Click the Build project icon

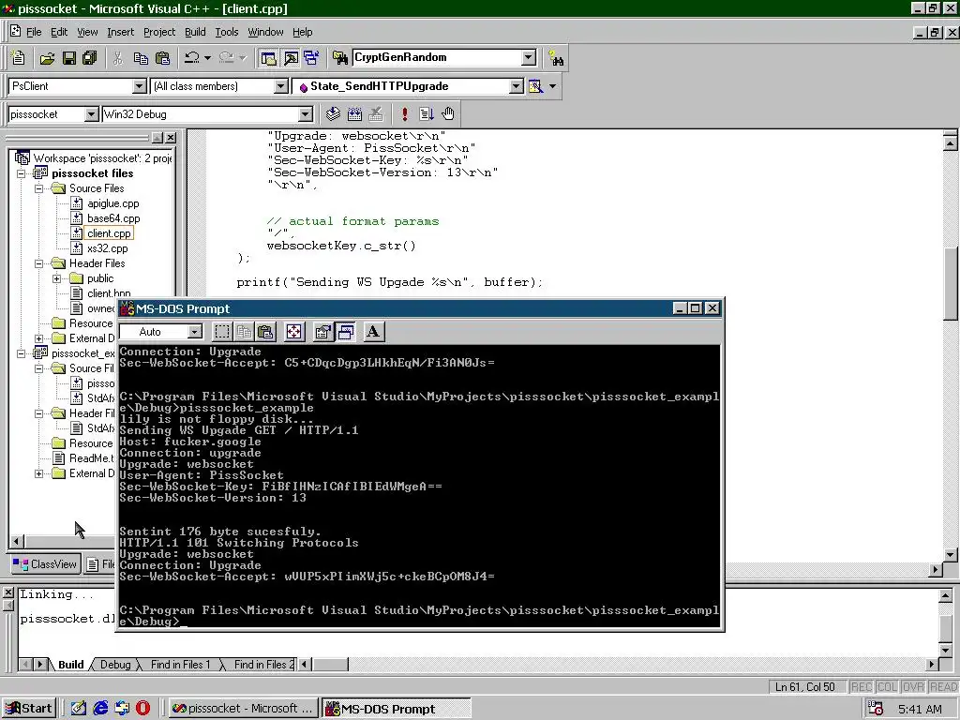point(354,113)
